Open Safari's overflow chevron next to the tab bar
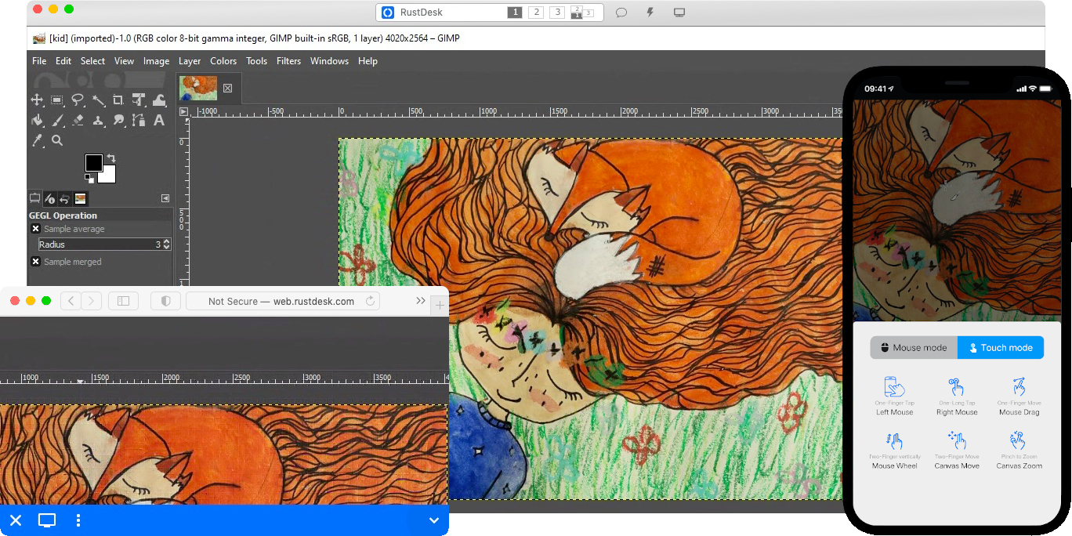This screenshot has height=536, width=1072. click(x=421, y=300)
